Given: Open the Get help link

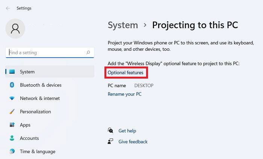Looking at the screenshot, I should [127, 131].
